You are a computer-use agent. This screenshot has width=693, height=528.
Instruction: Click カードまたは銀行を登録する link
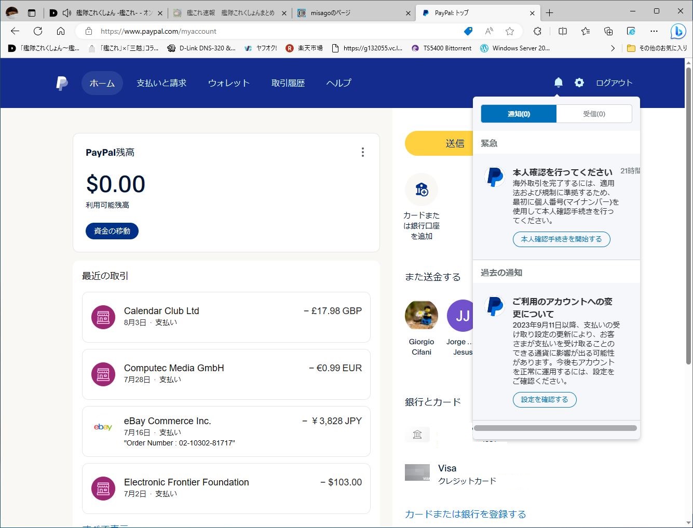coord(466,514)
